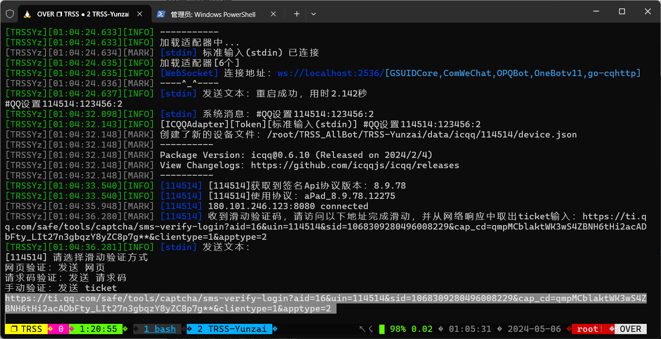Open a new terminal tab with plus button
Screen dimensions: 661x339
click(x=297, y=14)
